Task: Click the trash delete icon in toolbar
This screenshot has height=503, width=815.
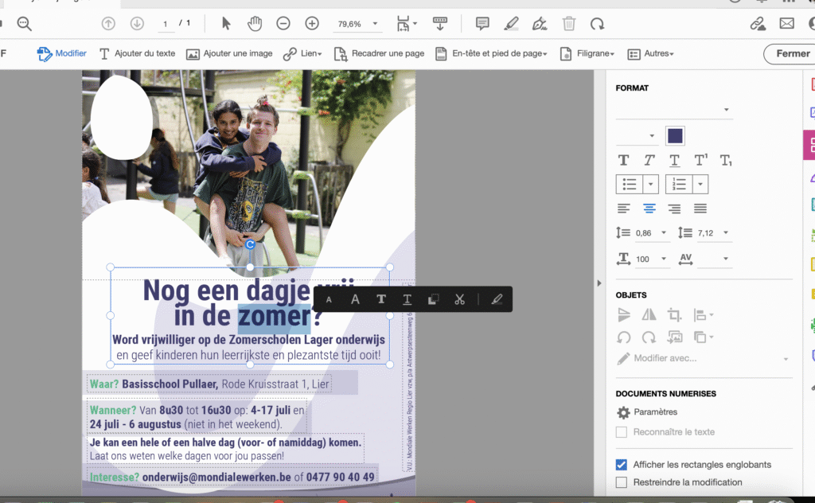Action: (569, 24)
